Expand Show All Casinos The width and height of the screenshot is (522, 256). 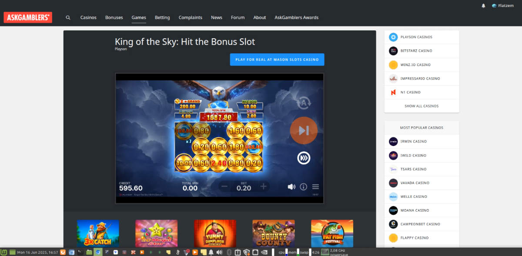(422, 106)
